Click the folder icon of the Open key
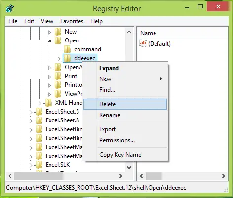The height and width of the screenshot is (198, 233). (58, 40)
